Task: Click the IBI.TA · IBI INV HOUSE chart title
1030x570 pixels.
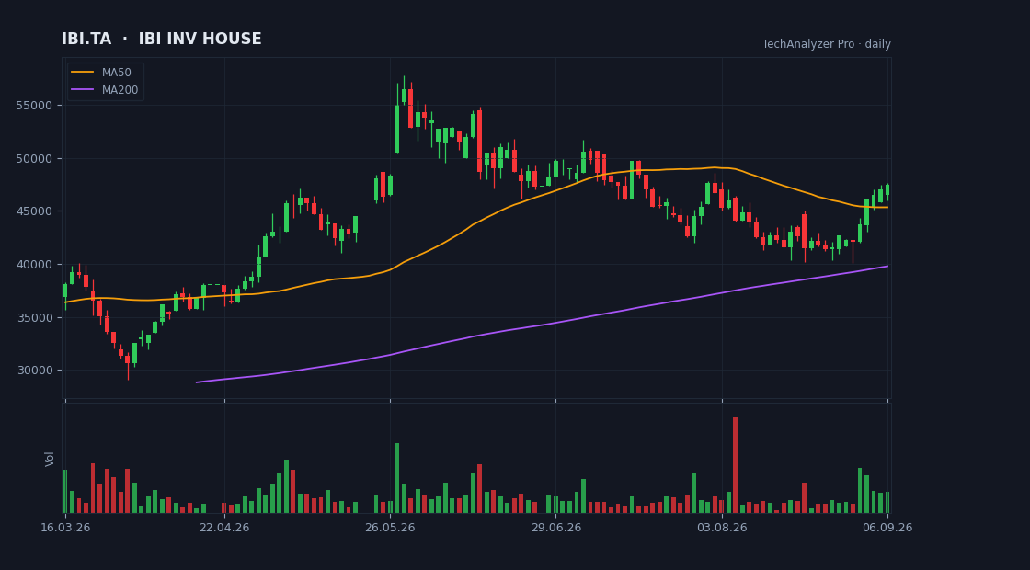Action: pyautogui.click(x=162, y=39)
